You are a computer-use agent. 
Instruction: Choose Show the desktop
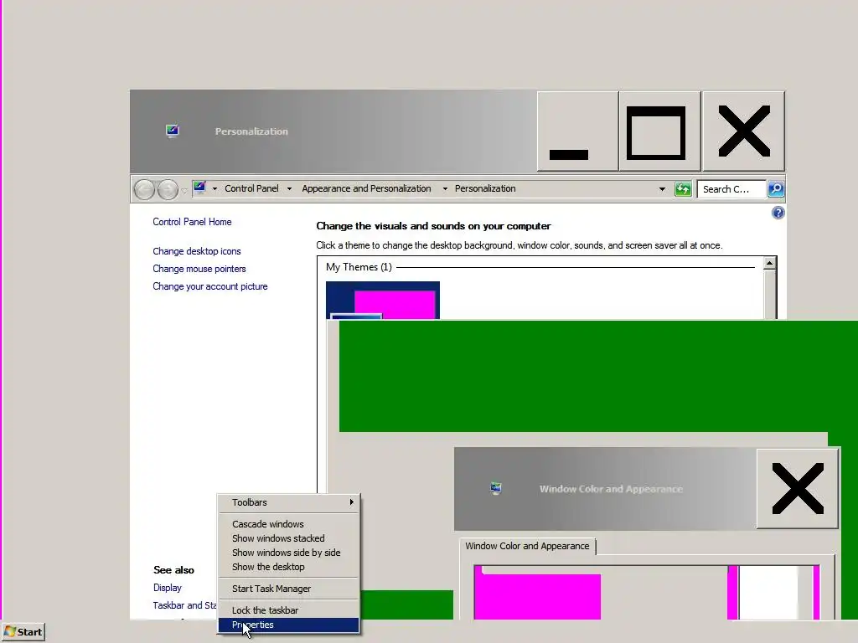coord(289,567)
